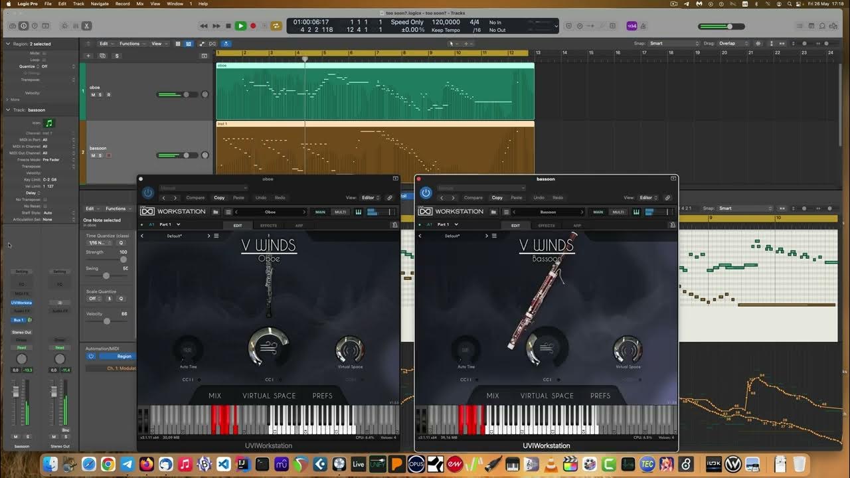Screen dimensions: 850x478
Task: Toggle the Editors scissors icon
Action: click(86, 26)
